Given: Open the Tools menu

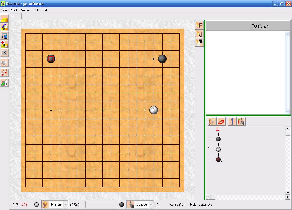Looking at the screenshot, I should pos(35,10).
